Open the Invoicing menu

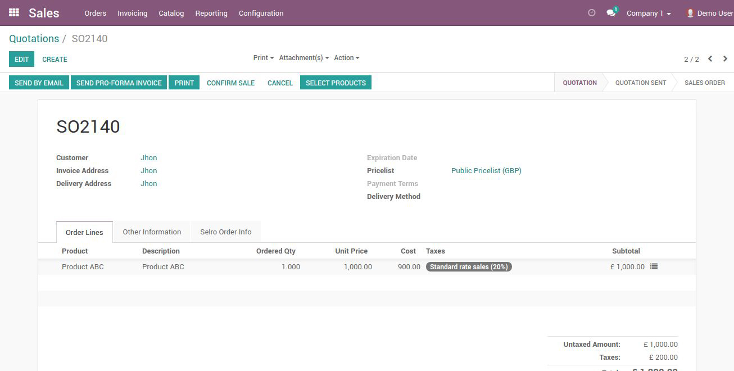tap(133, 13)
